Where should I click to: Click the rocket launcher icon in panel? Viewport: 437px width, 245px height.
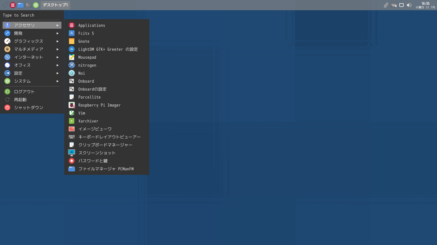pos(5,5)
